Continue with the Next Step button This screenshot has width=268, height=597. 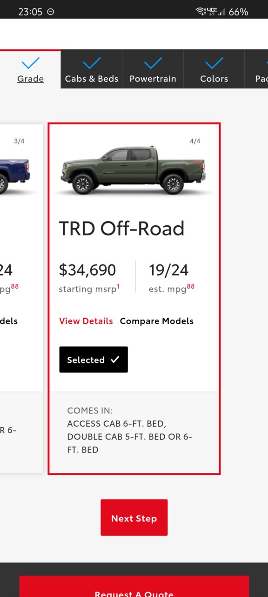click(x=134, y=518)
